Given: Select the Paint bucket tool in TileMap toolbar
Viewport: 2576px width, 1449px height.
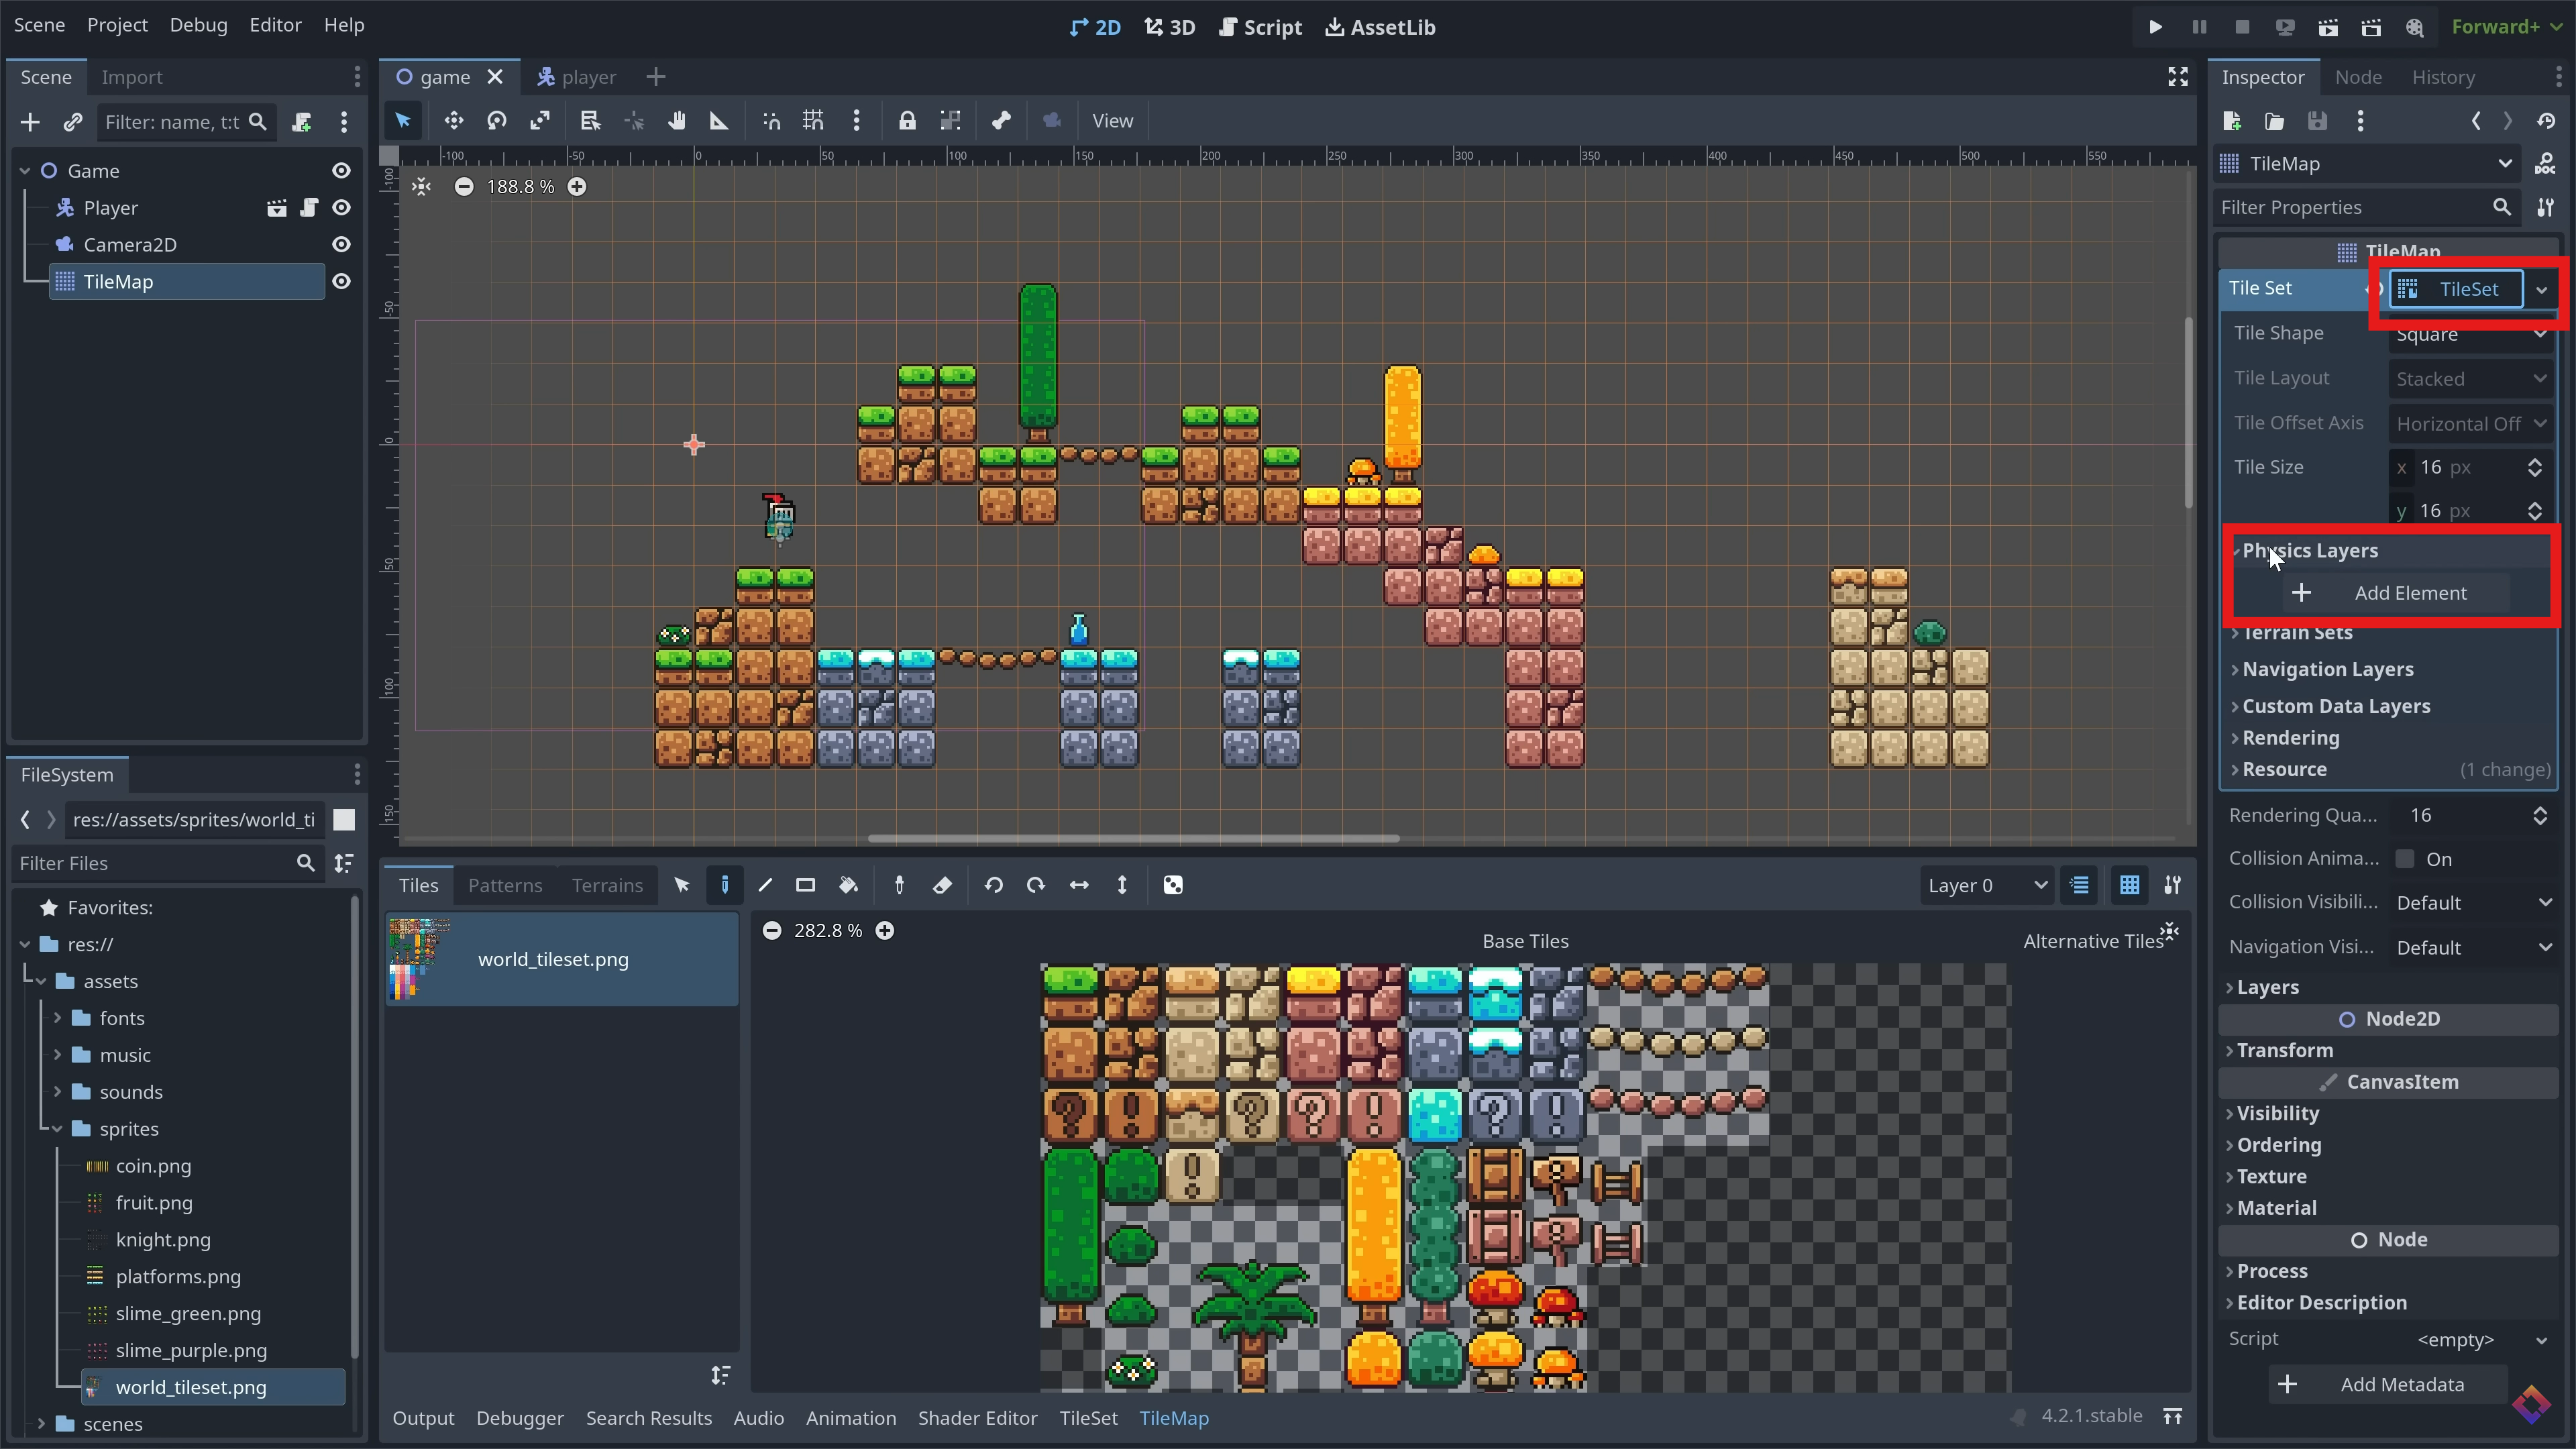Looking at the screenshot, I should 848,885.
